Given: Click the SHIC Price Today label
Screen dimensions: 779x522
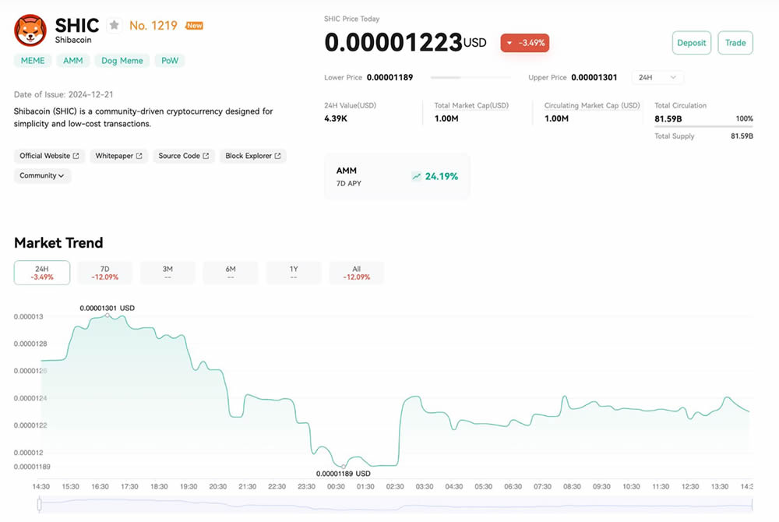Looking at the screenshot, I should tap(352, 19).
